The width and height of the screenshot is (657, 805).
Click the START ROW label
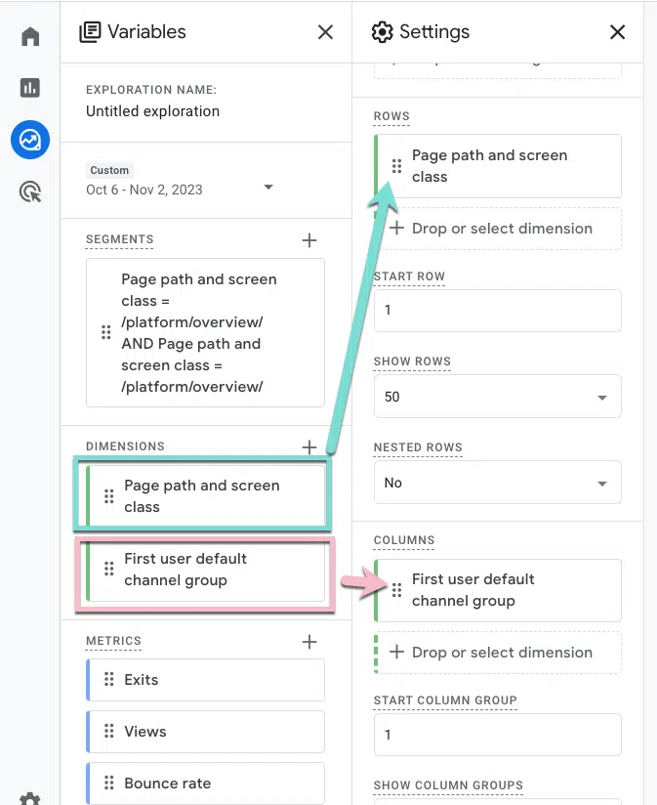point(409,276)
